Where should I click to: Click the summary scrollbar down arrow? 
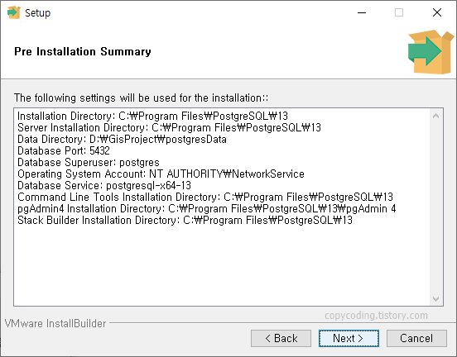coord(435,299)
